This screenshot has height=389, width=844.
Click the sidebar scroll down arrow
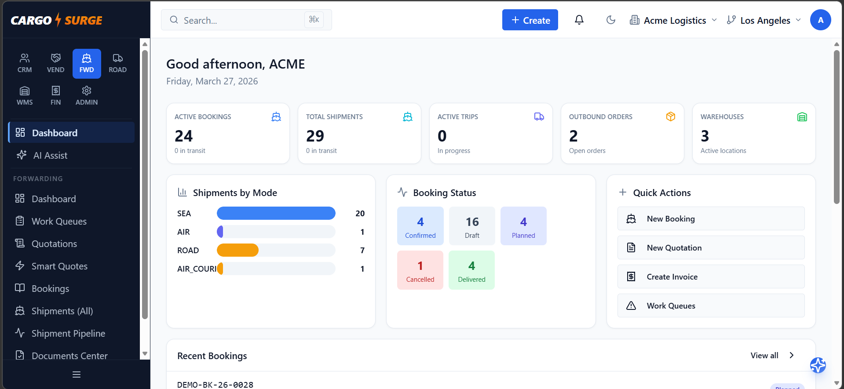145,354
